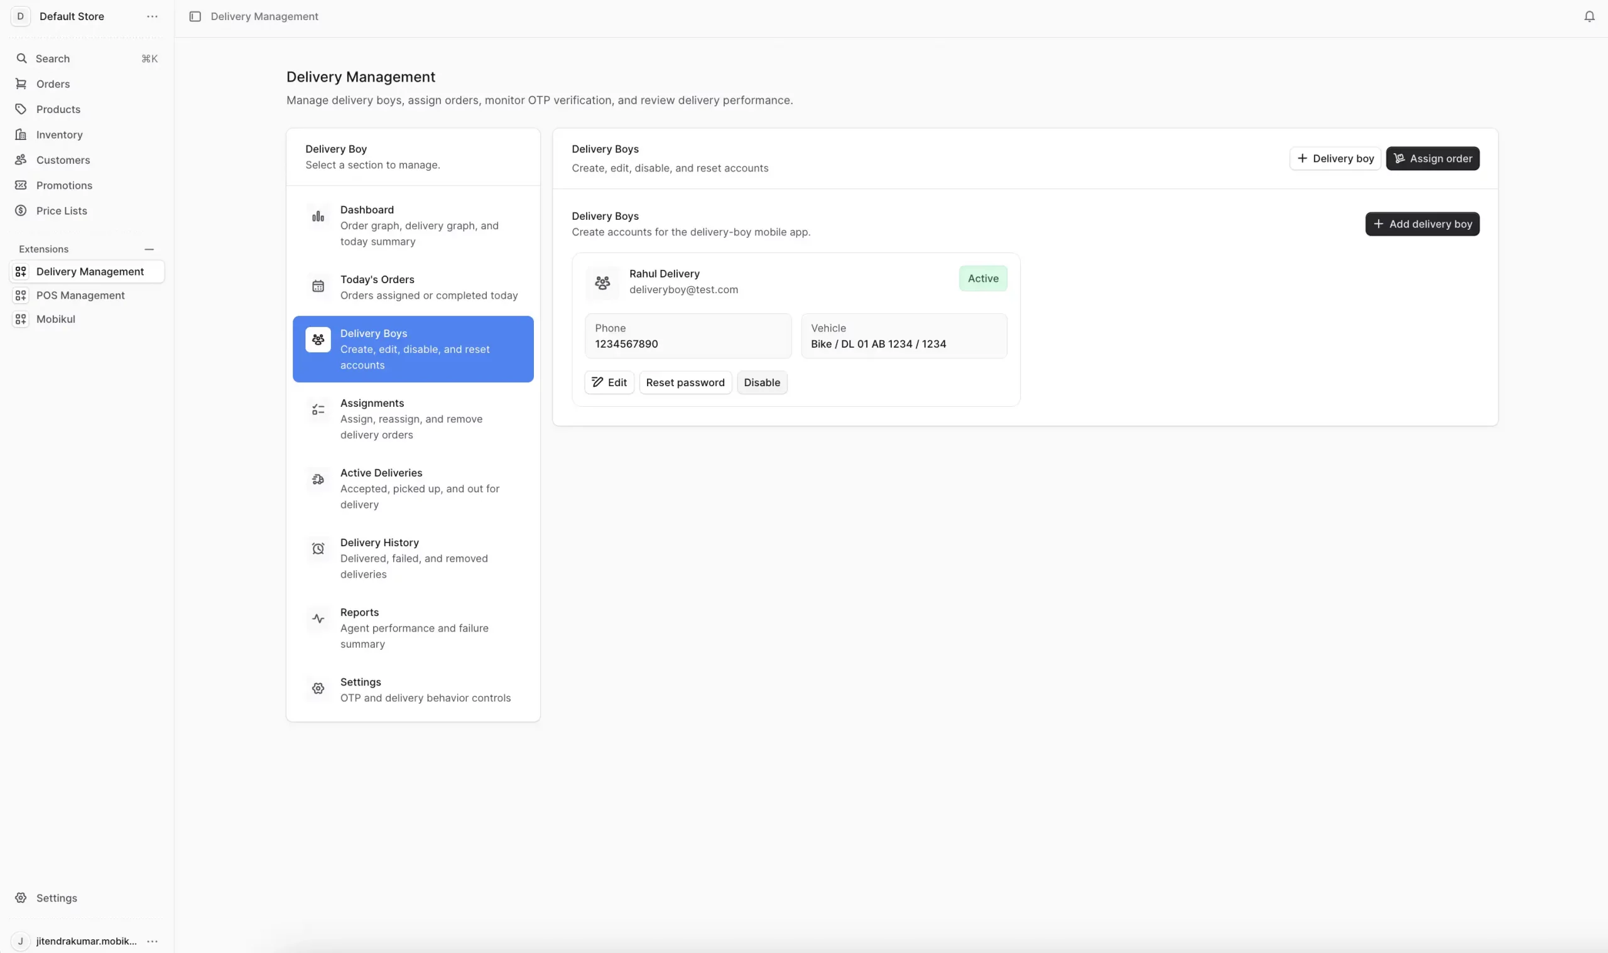This screenshot has width=1608, height=953.
Task: Open Products from the sidebar
Action: click(87, 109)
